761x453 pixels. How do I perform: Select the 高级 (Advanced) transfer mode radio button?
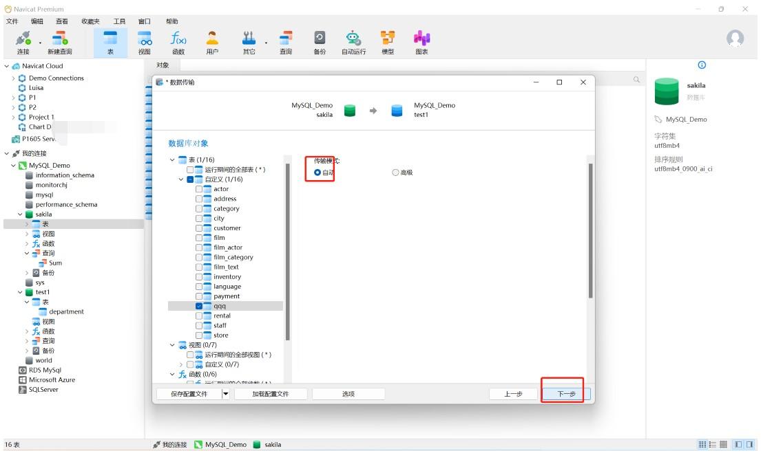tap(395, 173)
